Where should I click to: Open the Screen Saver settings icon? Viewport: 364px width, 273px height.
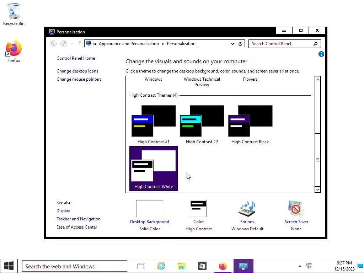pos(296,209)
